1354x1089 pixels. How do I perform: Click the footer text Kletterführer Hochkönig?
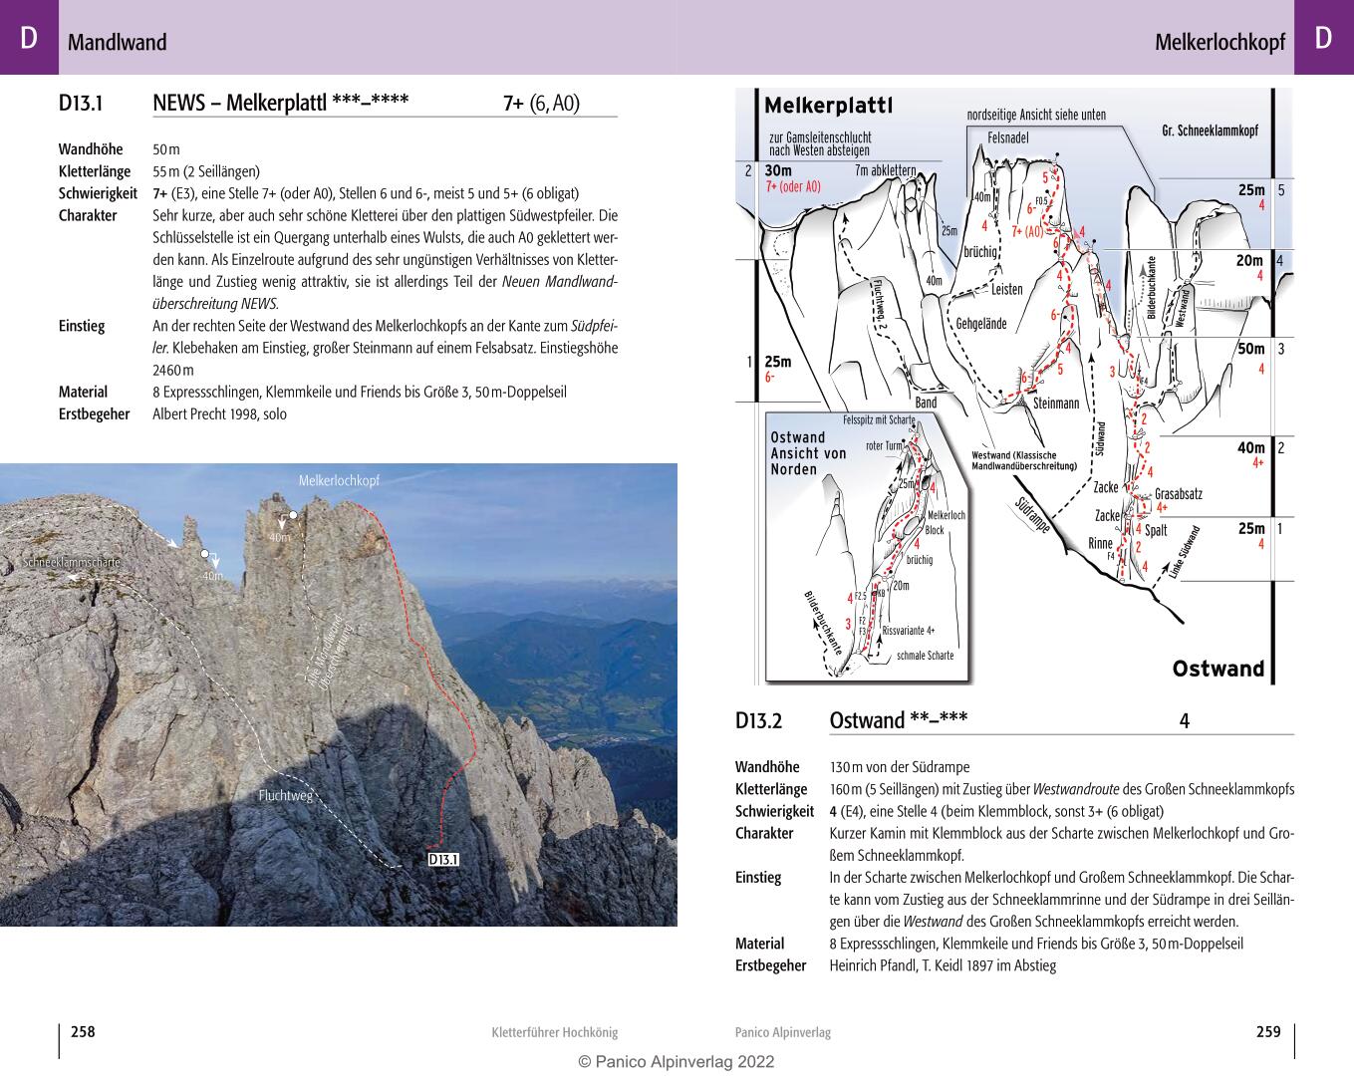tap(555, 1033)
